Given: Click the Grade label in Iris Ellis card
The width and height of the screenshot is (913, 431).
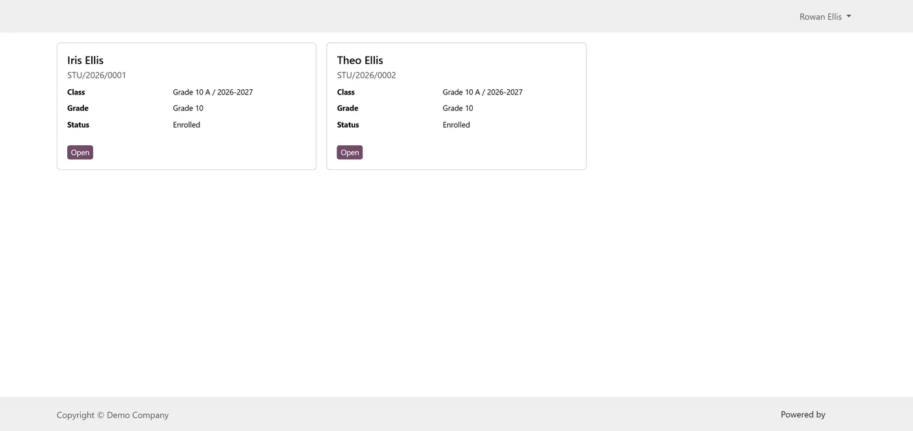Looking at the screenshot, I should click(x=78, y=109).
